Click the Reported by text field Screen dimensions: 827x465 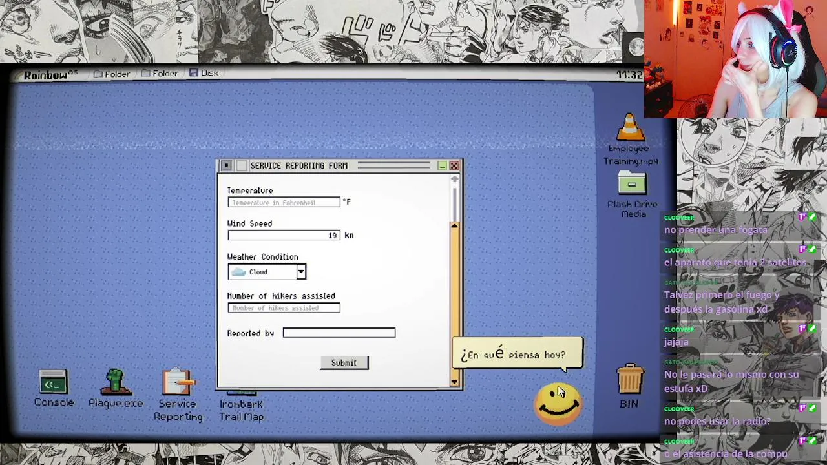(x=339, y=333)
